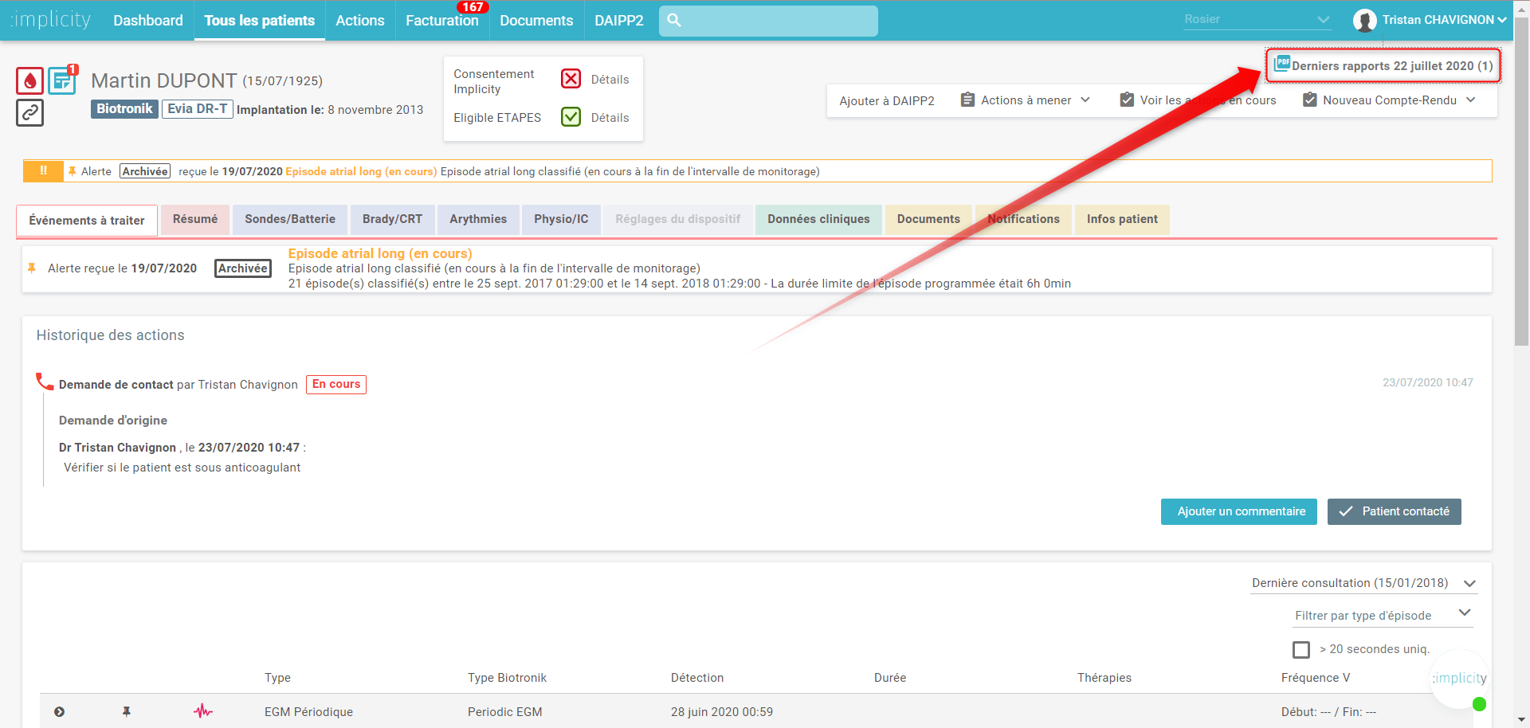
Task: Click the orange exclamation alert icon
Action: pyautogui.click(x=43, y=170)
